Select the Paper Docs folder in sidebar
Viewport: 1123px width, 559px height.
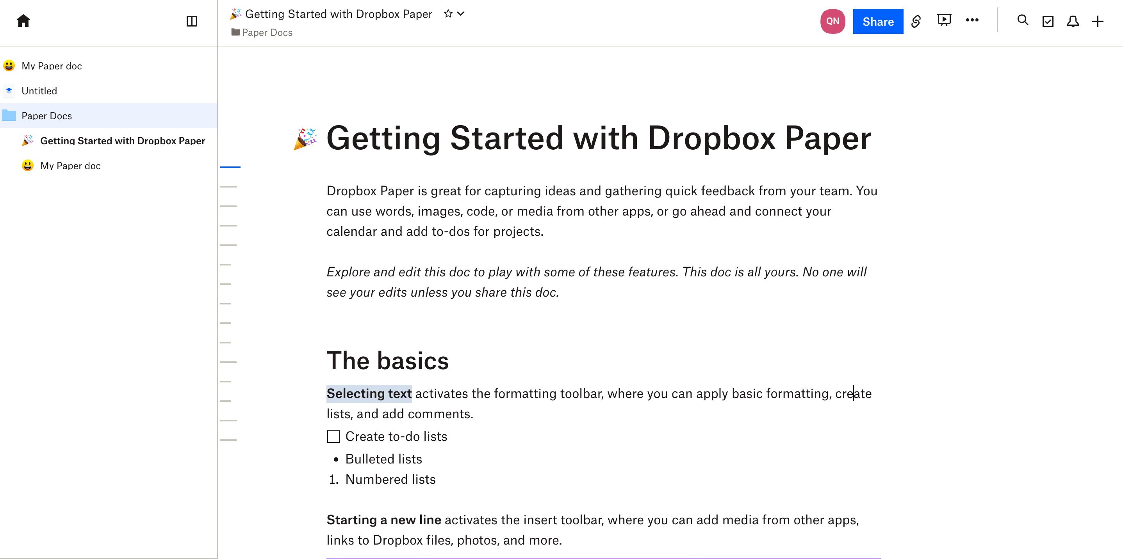(109, 115)
